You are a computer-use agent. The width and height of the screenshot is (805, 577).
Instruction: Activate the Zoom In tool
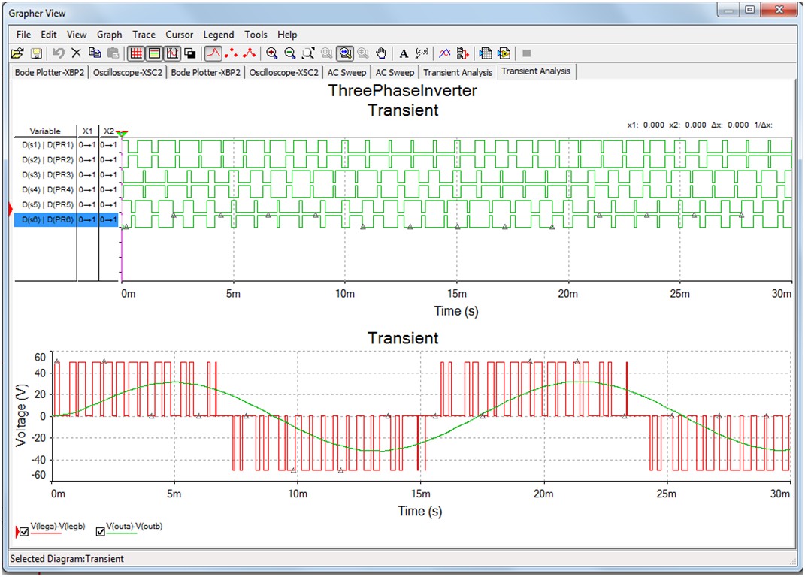(x=271, y=53)
